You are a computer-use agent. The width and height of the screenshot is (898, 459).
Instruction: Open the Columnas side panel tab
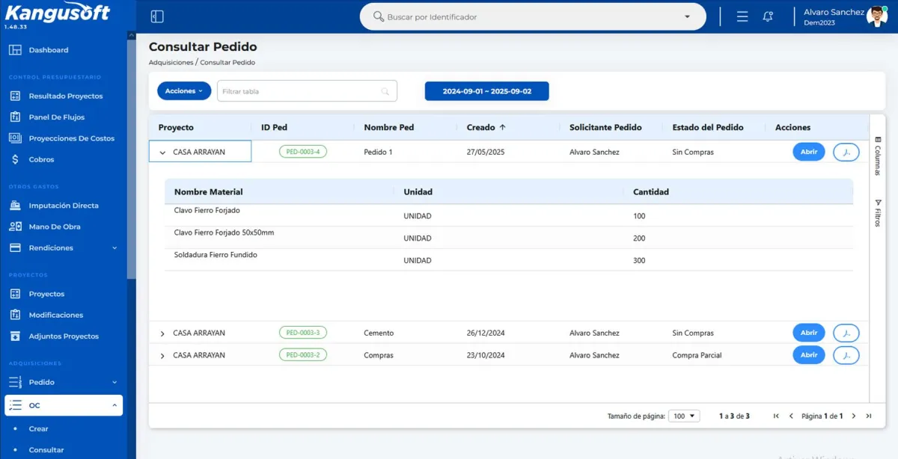point(878,155)
